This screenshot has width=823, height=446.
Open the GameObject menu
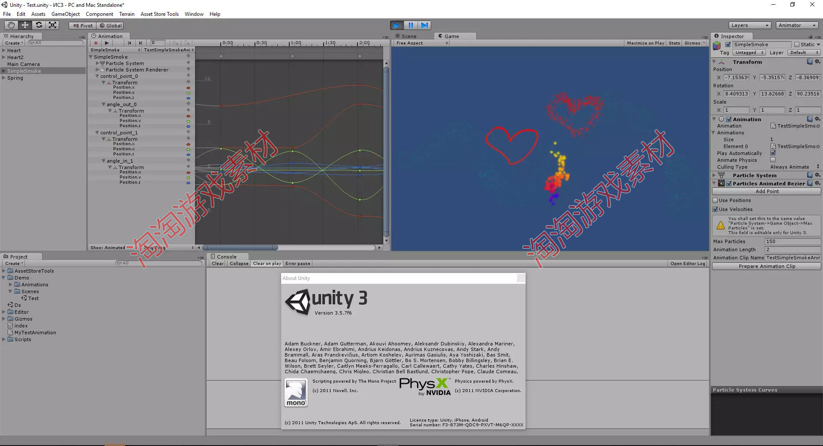coord(66,14)
